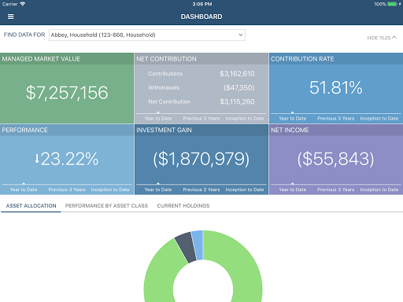Viewport: 403px width, 302px height.
Task: Open the Find Data For household dropdown
Action: click(147, 35)
